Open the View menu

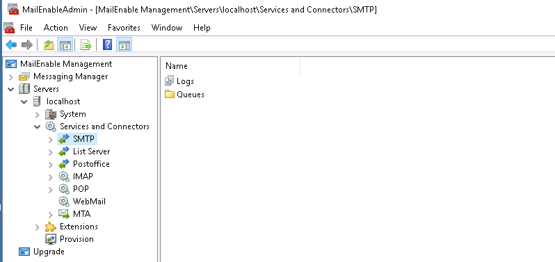pos(88,28)
